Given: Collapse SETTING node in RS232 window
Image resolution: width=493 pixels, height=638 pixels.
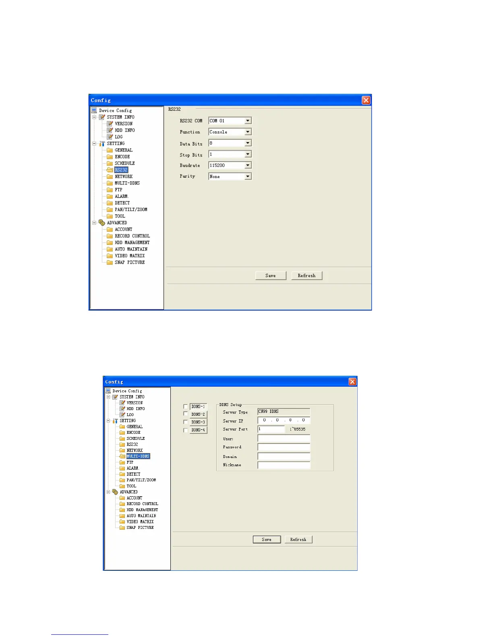Looking at the screenshot, I should point(94,143).
